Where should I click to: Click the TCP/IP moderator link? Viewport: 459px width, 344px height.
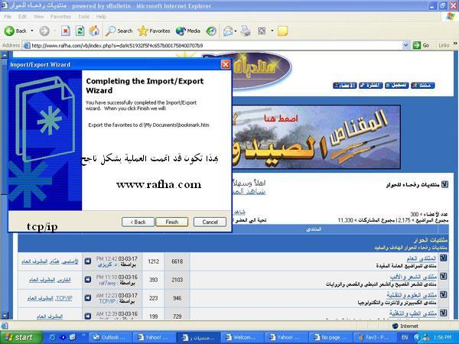click(x=63, y=298)
